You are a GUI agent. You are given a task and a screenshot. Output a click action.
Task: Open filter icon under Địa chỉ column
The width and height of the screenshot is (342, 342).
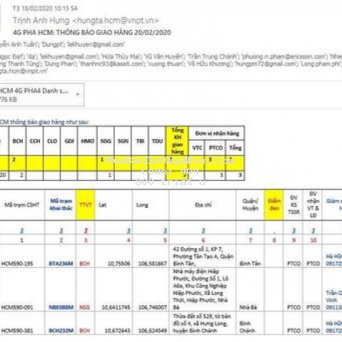203,231
